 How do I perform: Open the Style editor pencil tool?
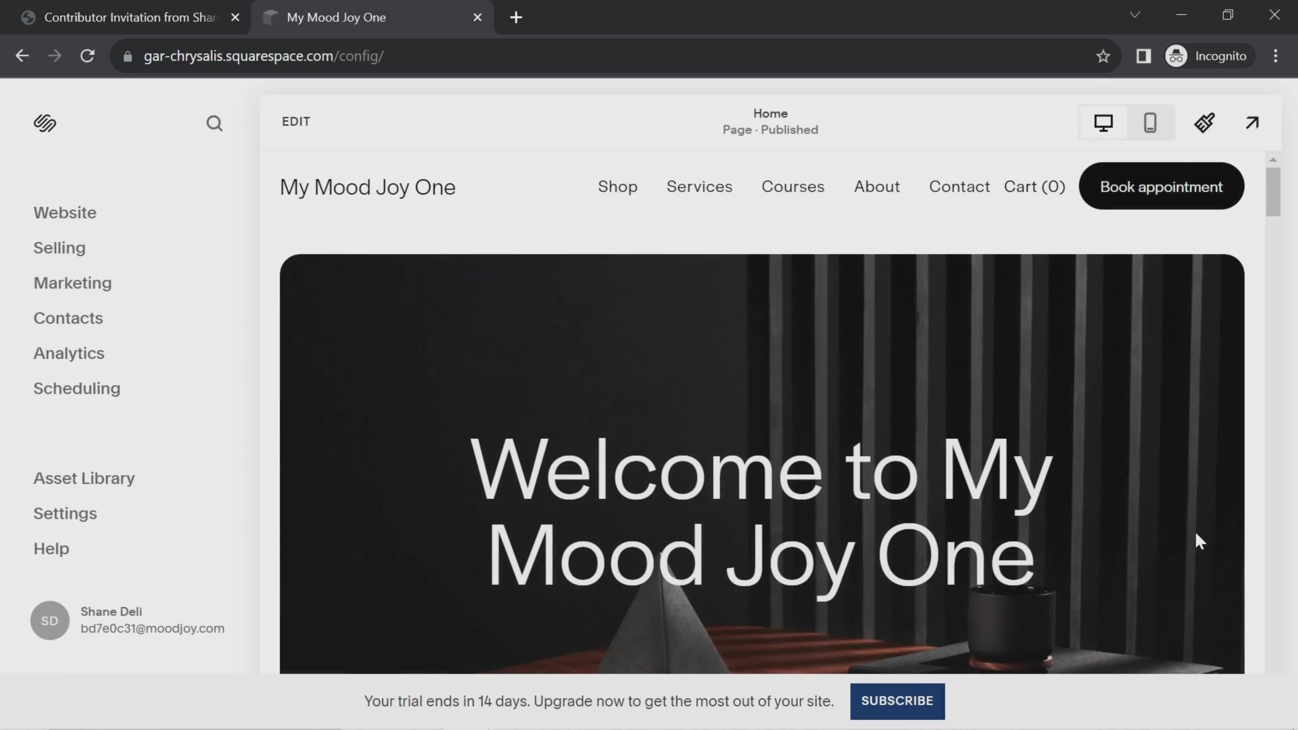(1205, 123)
